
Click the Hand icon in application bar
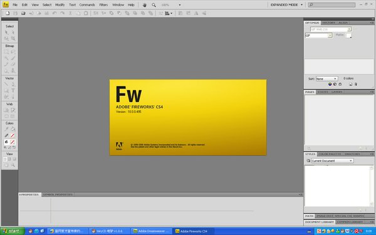[145, 5]
